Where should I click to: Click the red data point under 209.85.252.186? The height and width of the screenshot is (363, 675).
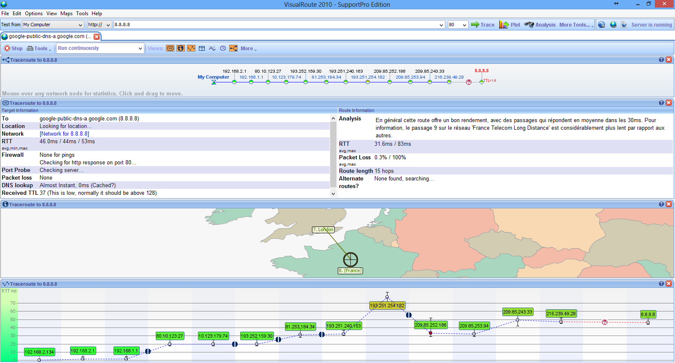tap(431, 333)
